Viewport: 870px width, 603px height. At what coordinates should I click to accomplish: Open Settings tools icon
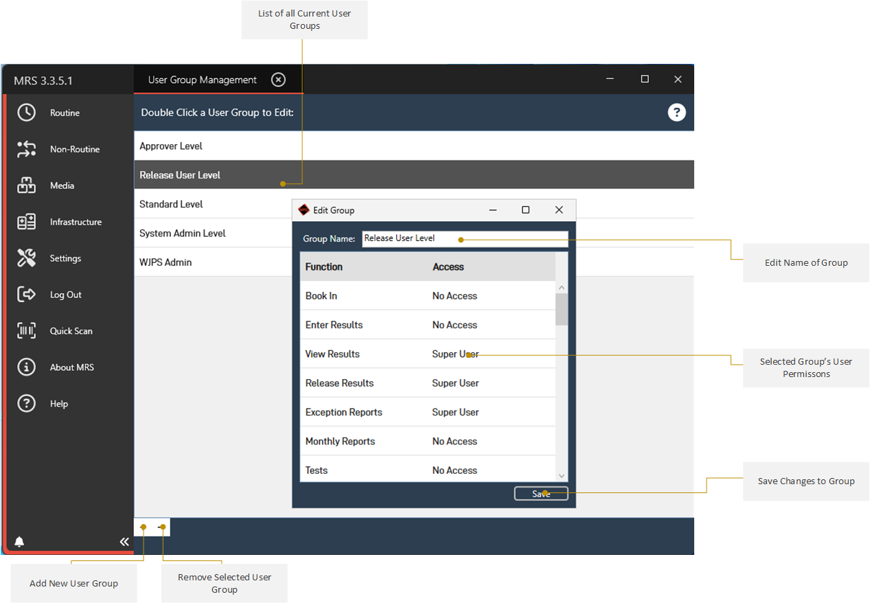[x=26, y=258]
